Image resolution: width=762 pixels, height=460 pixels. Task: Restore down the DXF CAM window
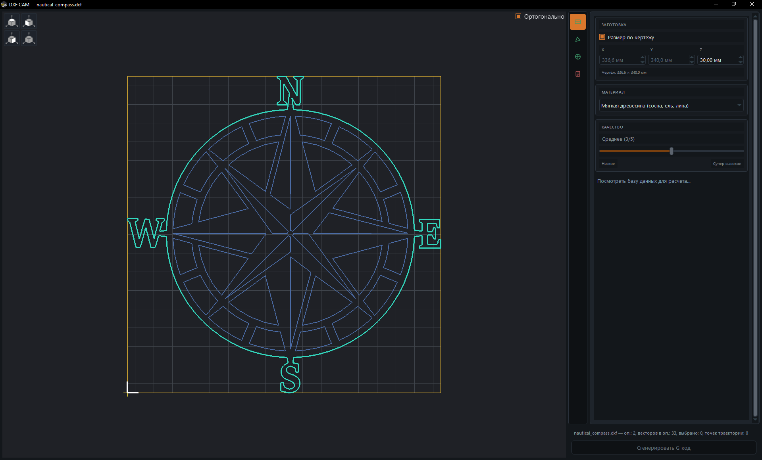point(734,4)
